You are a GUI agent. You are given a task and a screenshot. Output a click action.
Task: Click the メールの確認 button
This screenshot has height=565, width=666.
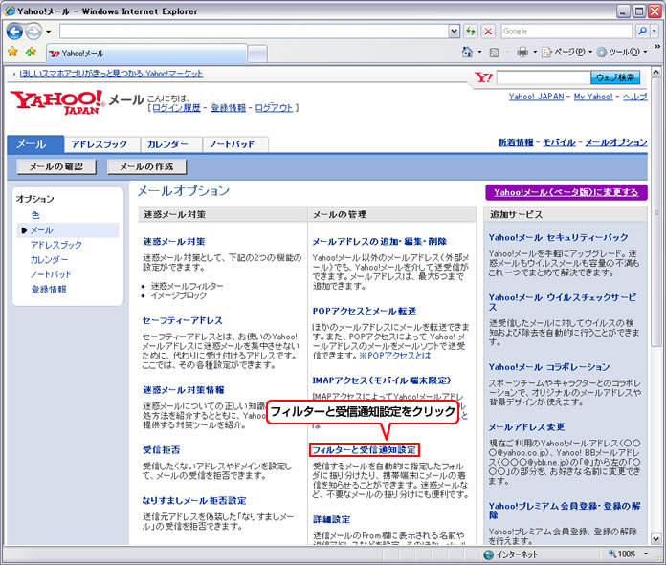[56, 166]
